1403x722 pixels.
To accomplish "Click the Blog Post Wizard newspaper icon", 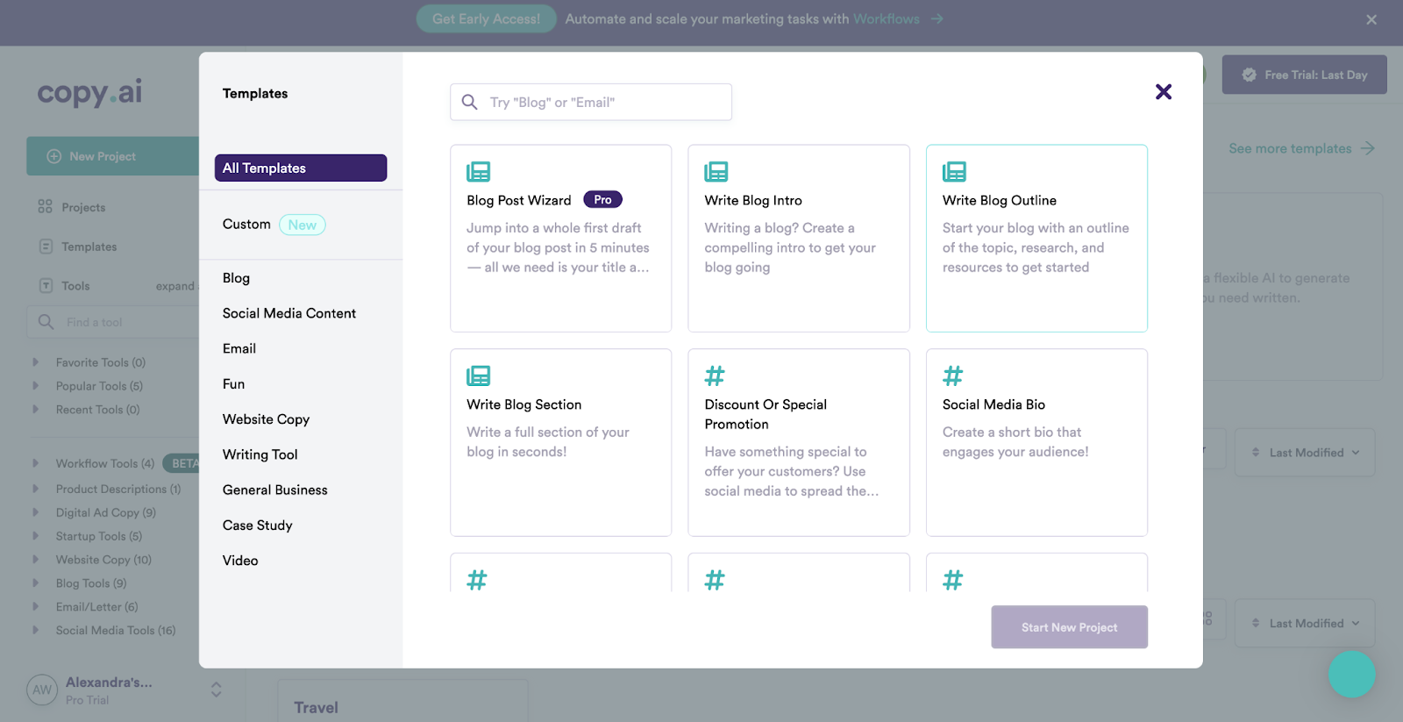I will pyautogui.click(x=478, y=171).
